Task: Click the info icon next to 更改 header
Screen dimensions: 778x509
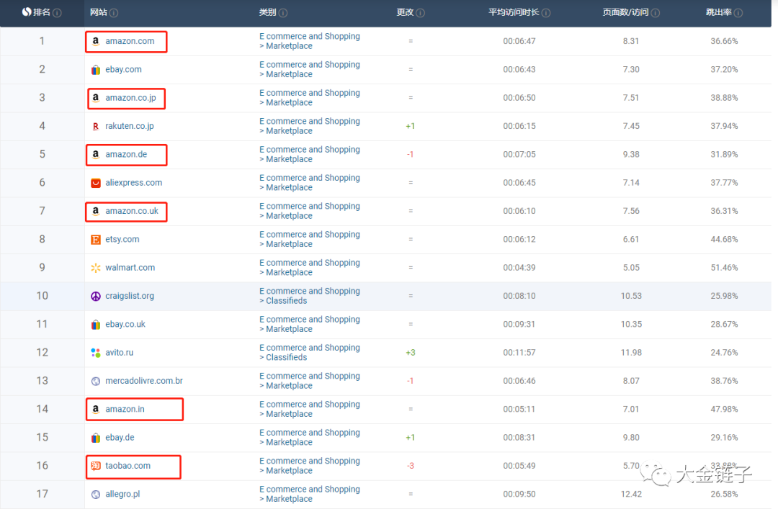Action: coord(420,13)
